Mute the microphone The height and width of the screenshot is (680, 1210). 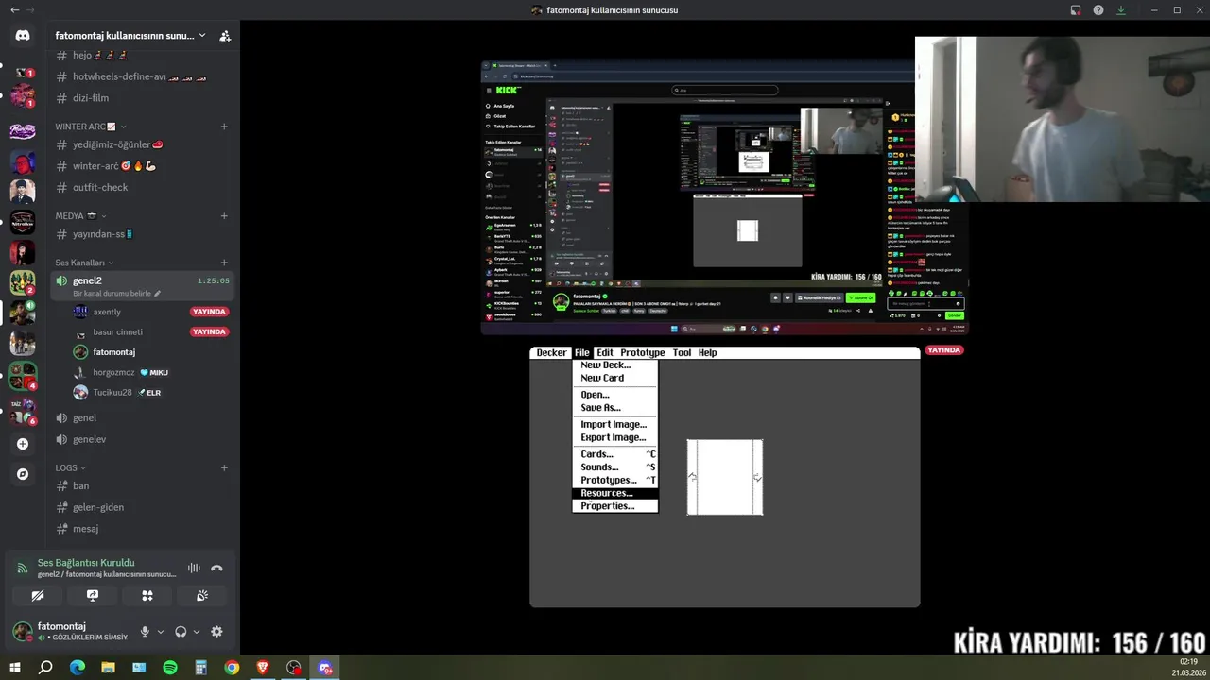pos(145,632)
